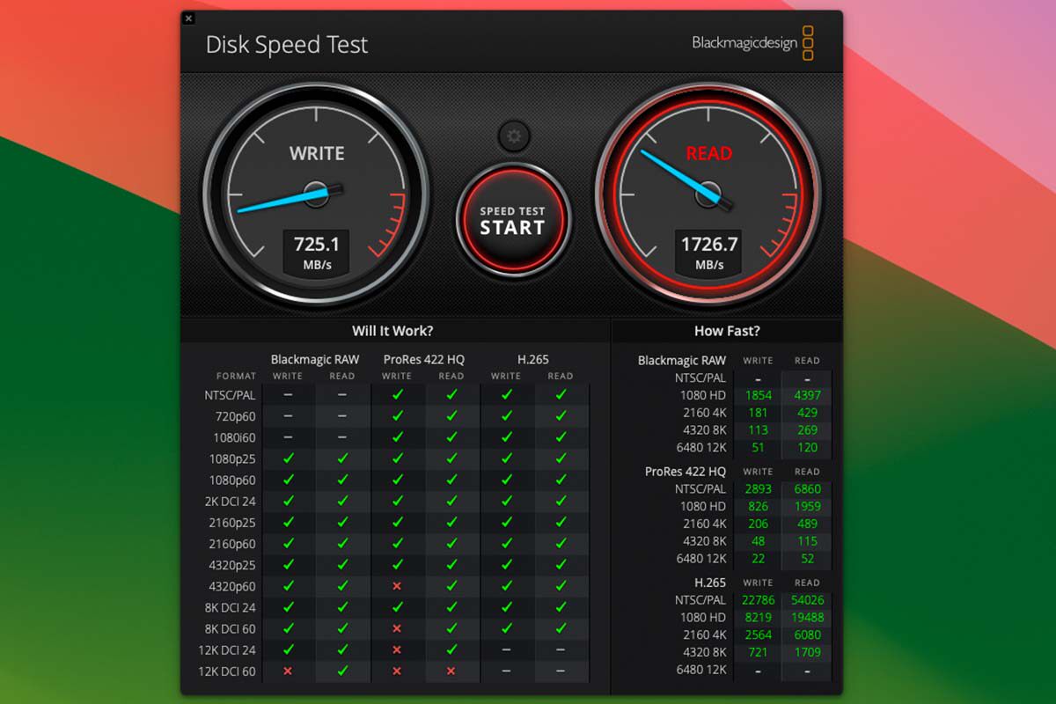Click the red X for 12K DCI 60 ProRes read
Viewport: 1056px width, 704px height.
pyautogui.click(x=451, y=671)
